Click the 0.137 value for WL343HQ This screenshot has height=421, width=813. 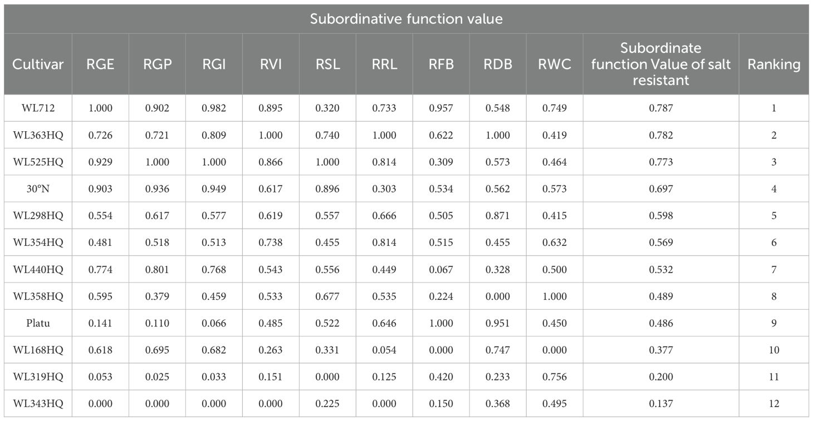pyautogui.click(x=660, y=404)
